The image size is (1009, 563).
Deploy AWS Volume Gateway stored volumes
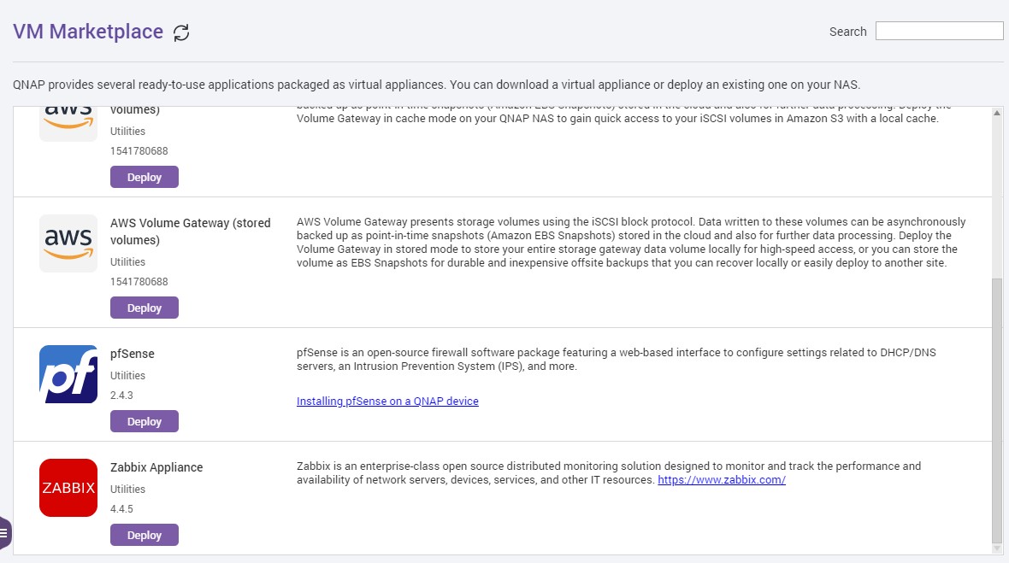click(144, 308)
